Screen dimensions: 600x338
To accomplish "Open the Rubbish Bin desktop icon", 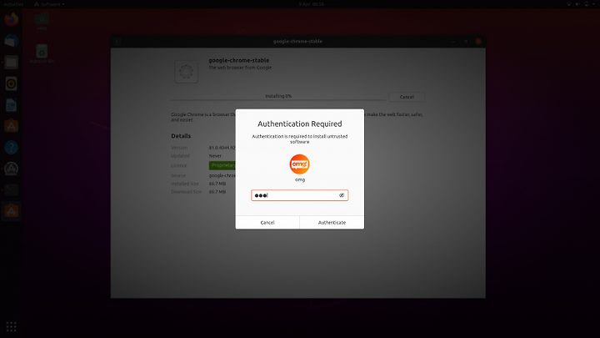I will [x=42, y=53].
